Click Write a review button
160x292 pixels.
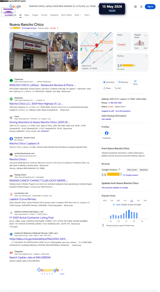pos(132,170)
